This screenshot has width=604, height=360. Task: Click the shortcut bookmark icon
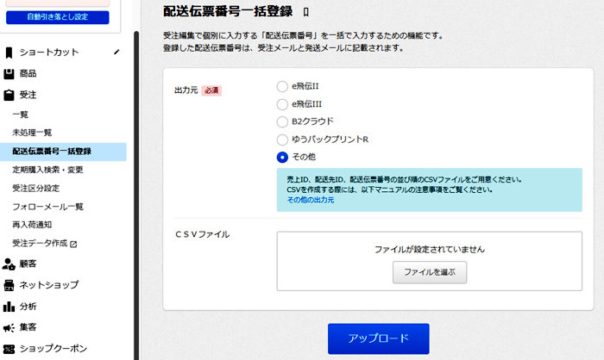(9, 53)
